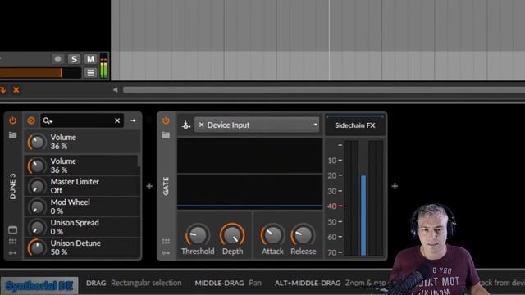Select the Master Limiter Off text
The image size is (525, 295).
pyautogui.click(x=75, y=186)
